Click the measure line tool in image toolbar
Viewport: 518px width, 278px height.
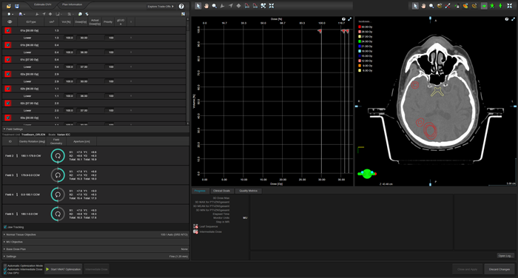pyautogui.click(x=448, y=6)
